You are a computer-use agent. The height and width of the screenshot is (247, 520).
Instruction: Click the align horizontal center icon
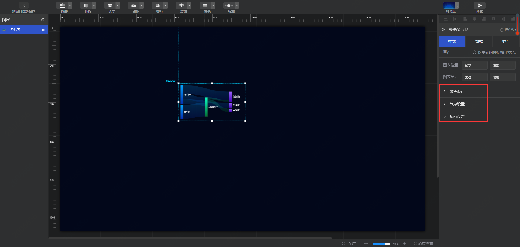click(474, 19)
